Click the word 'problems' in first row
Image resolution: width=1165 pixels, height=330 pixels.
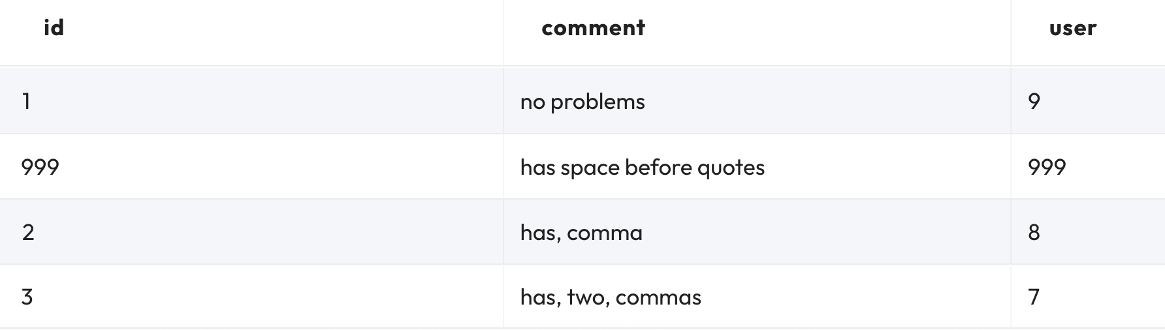[x=598, y=102]
